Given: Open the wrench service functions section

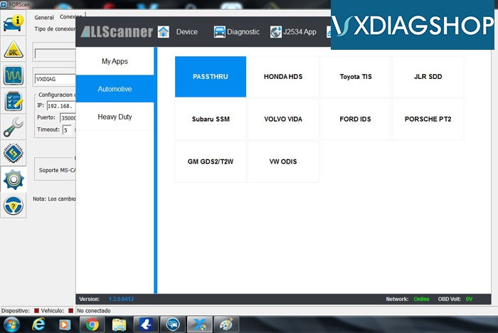Looking at the screenshot, I should pyautogui.click(x=12, y=127).
